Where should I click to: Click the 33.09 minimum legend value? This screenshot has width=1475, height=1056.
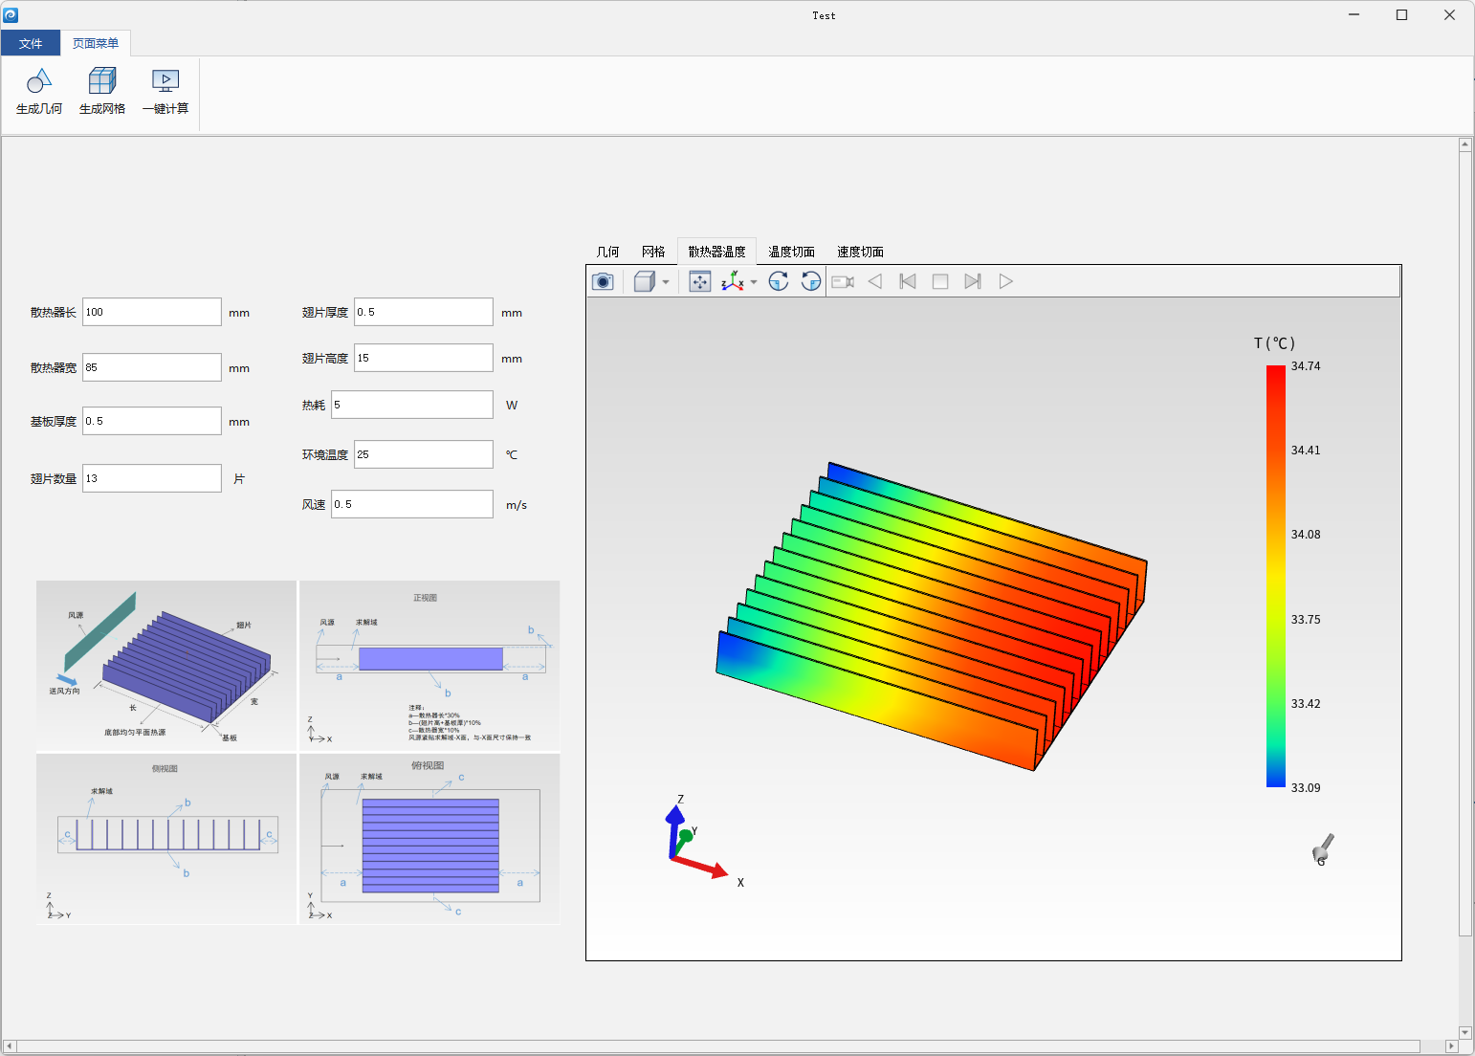pyautogui.click(x=1306, y=788)
